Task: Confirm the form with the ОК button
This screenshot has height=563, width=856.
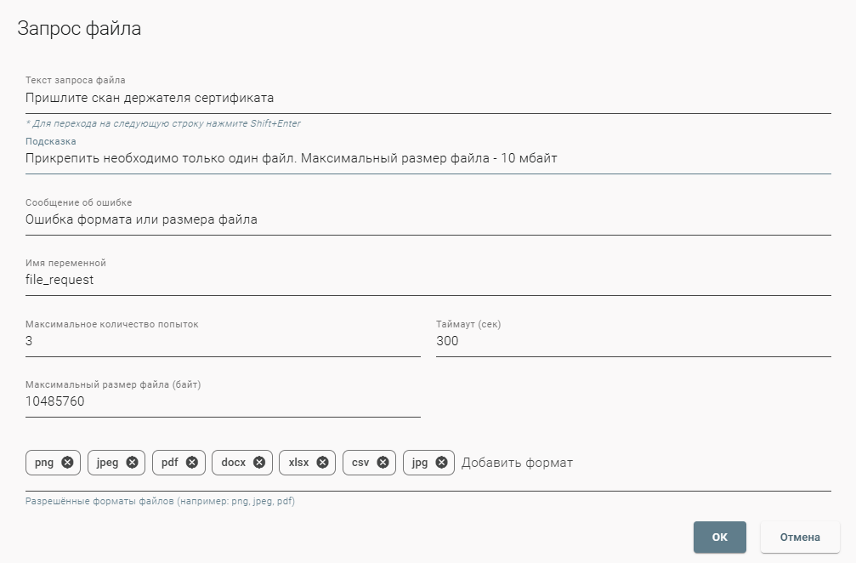Action: [x=718, y=537]
